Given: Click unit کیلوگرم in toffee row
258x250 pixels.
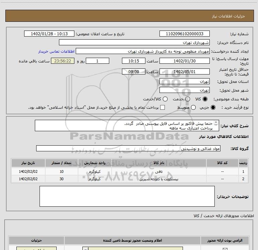Looking at the screenshot, I should (x=94, y=172).
